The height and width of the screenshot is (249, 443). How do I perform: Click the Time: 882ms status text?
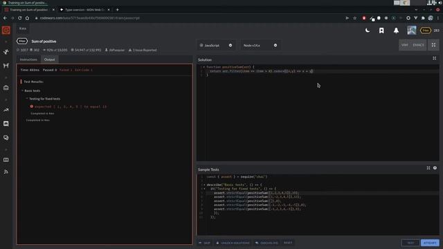(30, 70)
